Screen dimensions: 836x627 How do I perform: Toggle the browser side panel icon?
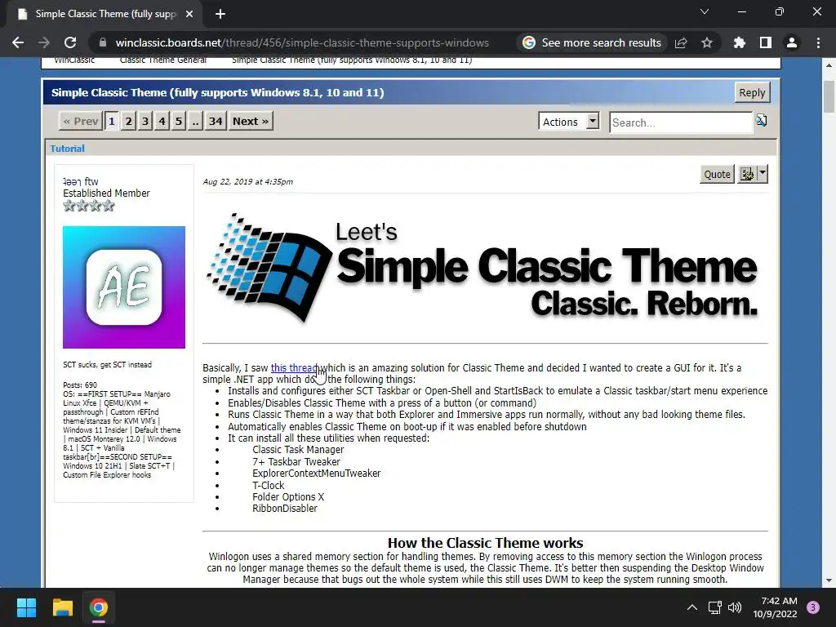click(x=766, y=42)
